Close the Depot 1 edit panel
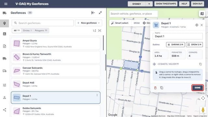The height and width of the screenshot is (117, 208). coord(201,25)
